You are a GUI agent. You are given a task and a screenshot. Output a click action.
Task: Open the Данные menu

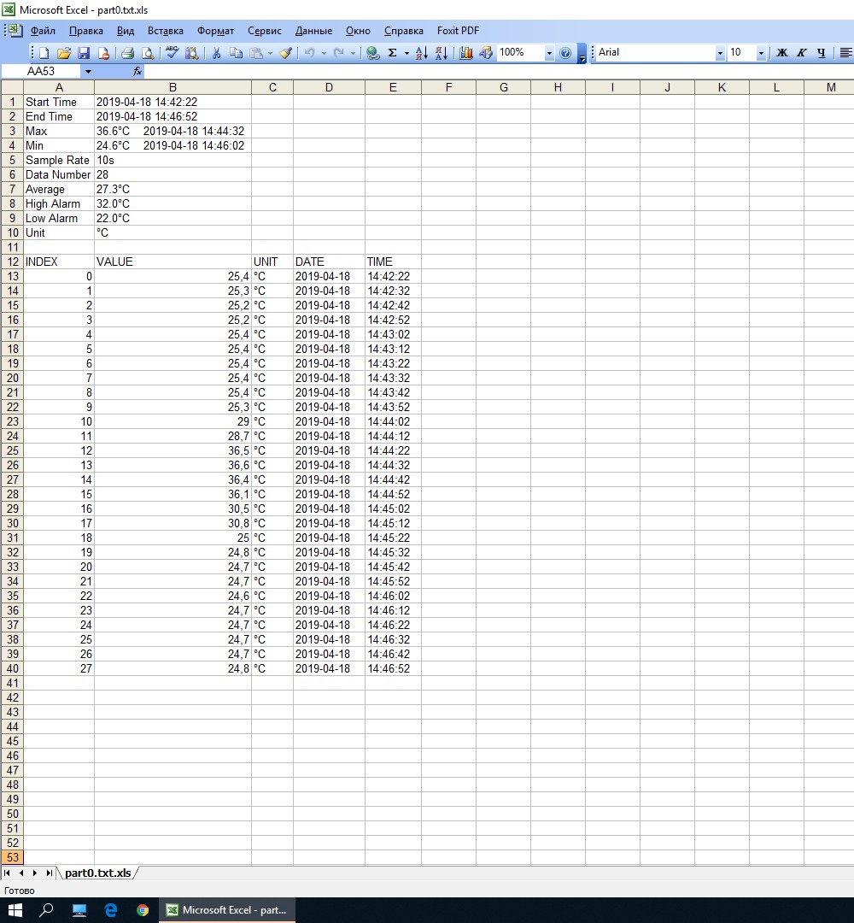[x=313, y=31]
